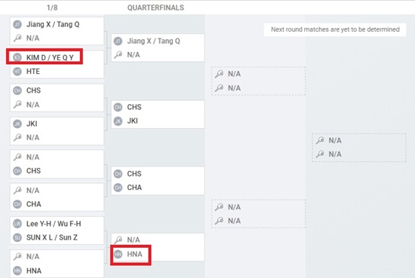Click racket icon under Jiang X / Tang Q quarterfinal

pos(118,55)
